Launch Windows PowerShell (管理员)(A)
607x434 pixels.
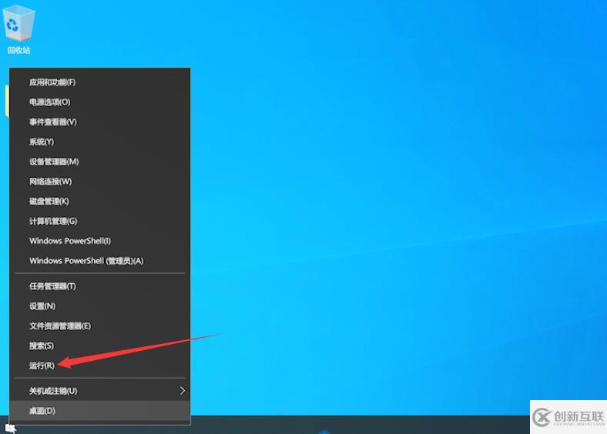pyautogui.click(x=100, y=261)
